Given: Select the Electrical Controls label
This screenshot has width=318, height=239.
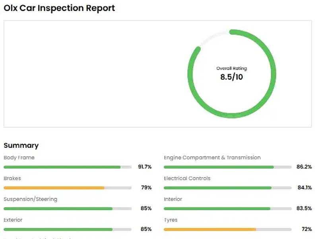Looking at the screenshot, I should 187,178.
